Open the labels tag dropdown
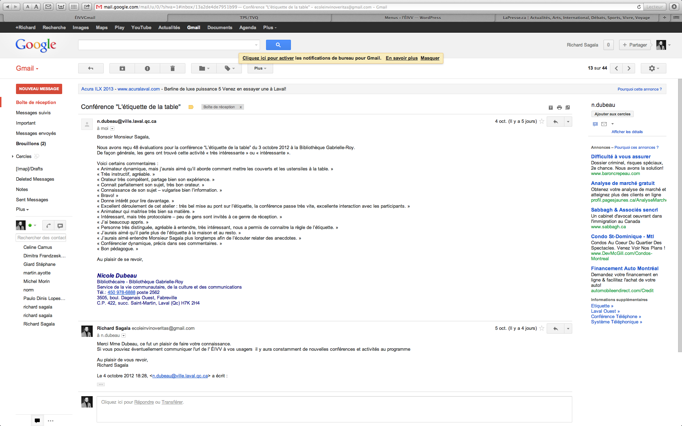The width and height of the screenshot is (682, 426). coord(229,68)
